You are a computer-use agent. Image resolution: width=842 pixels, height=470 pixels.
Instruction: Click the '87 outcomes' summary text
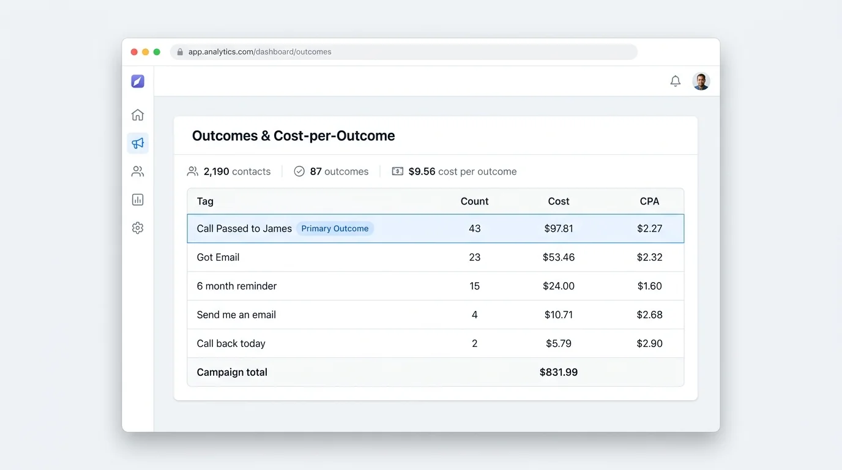coord(339,171)
